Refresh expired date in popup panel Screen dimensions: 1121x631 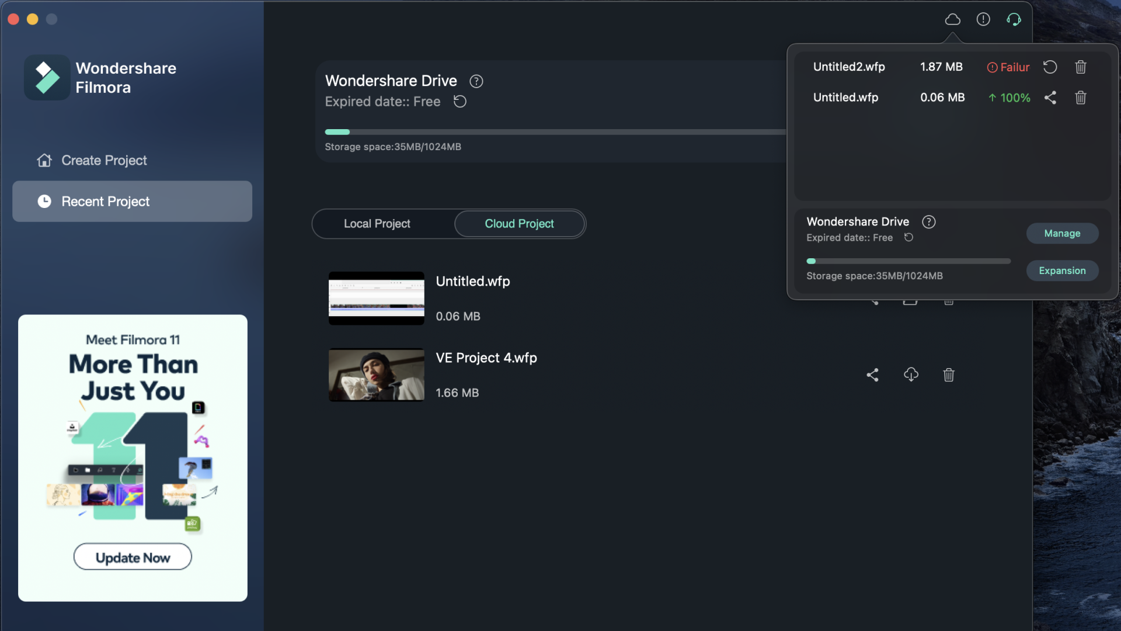point(908,237)
